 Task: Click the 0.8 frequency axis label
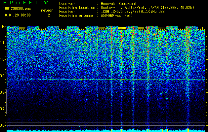click(x=3, y=92)
